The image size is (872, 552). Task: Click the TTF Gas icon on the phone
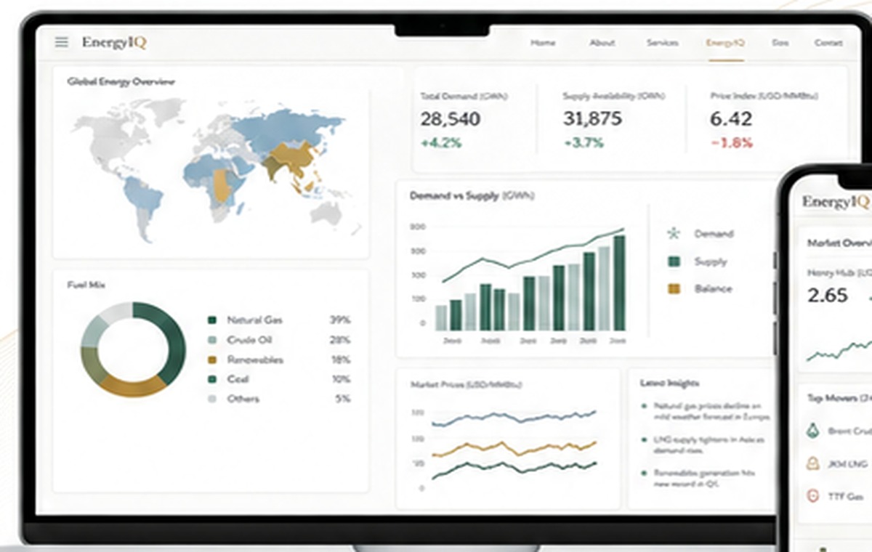pos(813,497)
